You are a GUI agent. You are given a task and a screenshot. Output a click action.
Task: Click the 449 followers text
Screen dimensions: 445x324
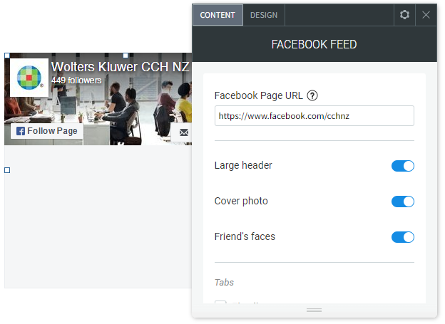pos(76,80)
